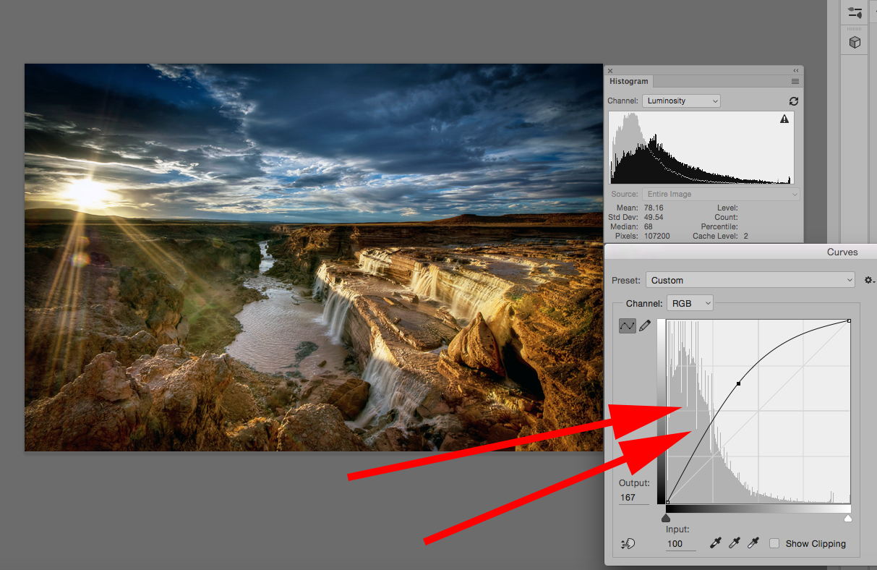Click the Histogram luminosity graph
877x570 pixels.
[701, 148]
